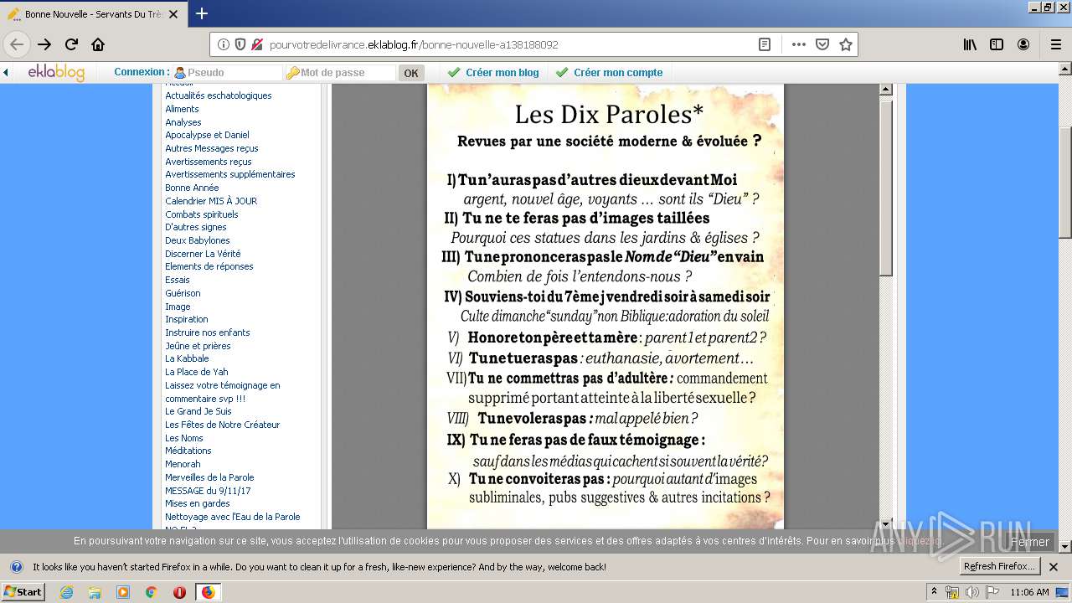Viewport: 1072px width, 603px height.
Task: Click the eklablog logo
Action: 56,73
